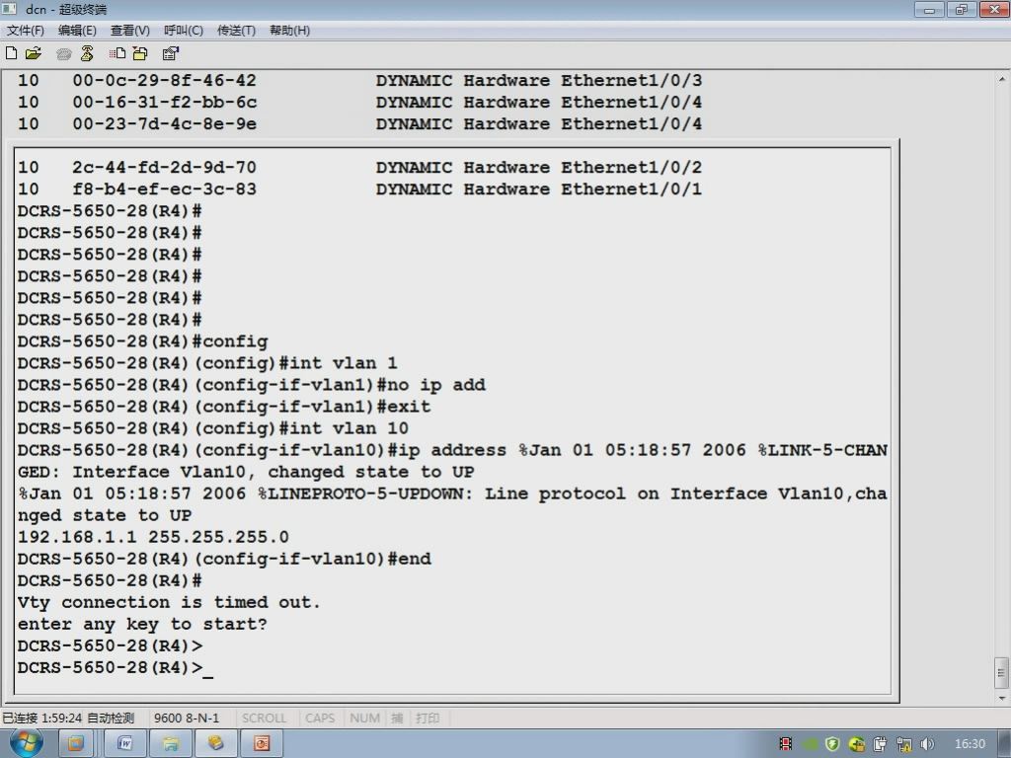Open the 呼叫(C) menu
Image resolution: width=1011 pixels, height=758 pixels.
coord(183,31)
